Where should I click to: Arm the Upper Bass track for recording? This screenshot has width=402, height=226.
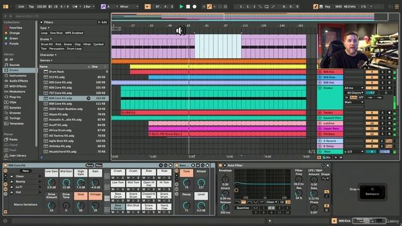(x=389, y=129)
